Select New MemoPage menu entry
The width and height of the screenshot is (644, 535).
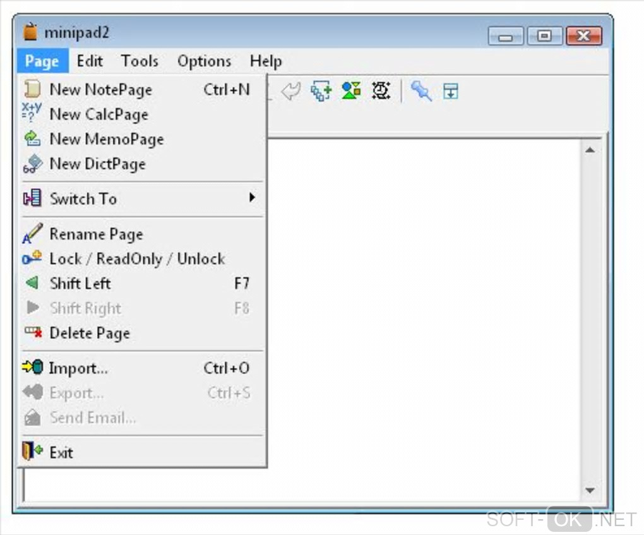pos(142,139)
